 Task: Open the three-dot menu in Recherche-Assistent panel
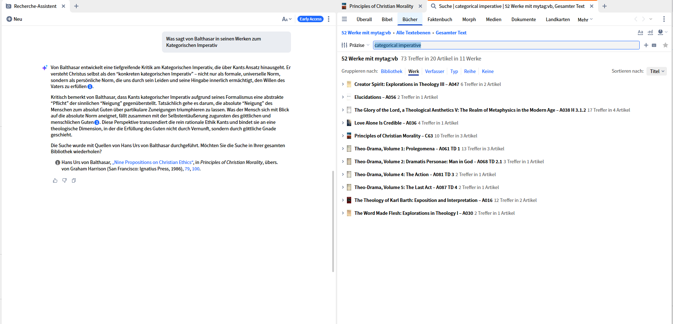pos(329,19)
